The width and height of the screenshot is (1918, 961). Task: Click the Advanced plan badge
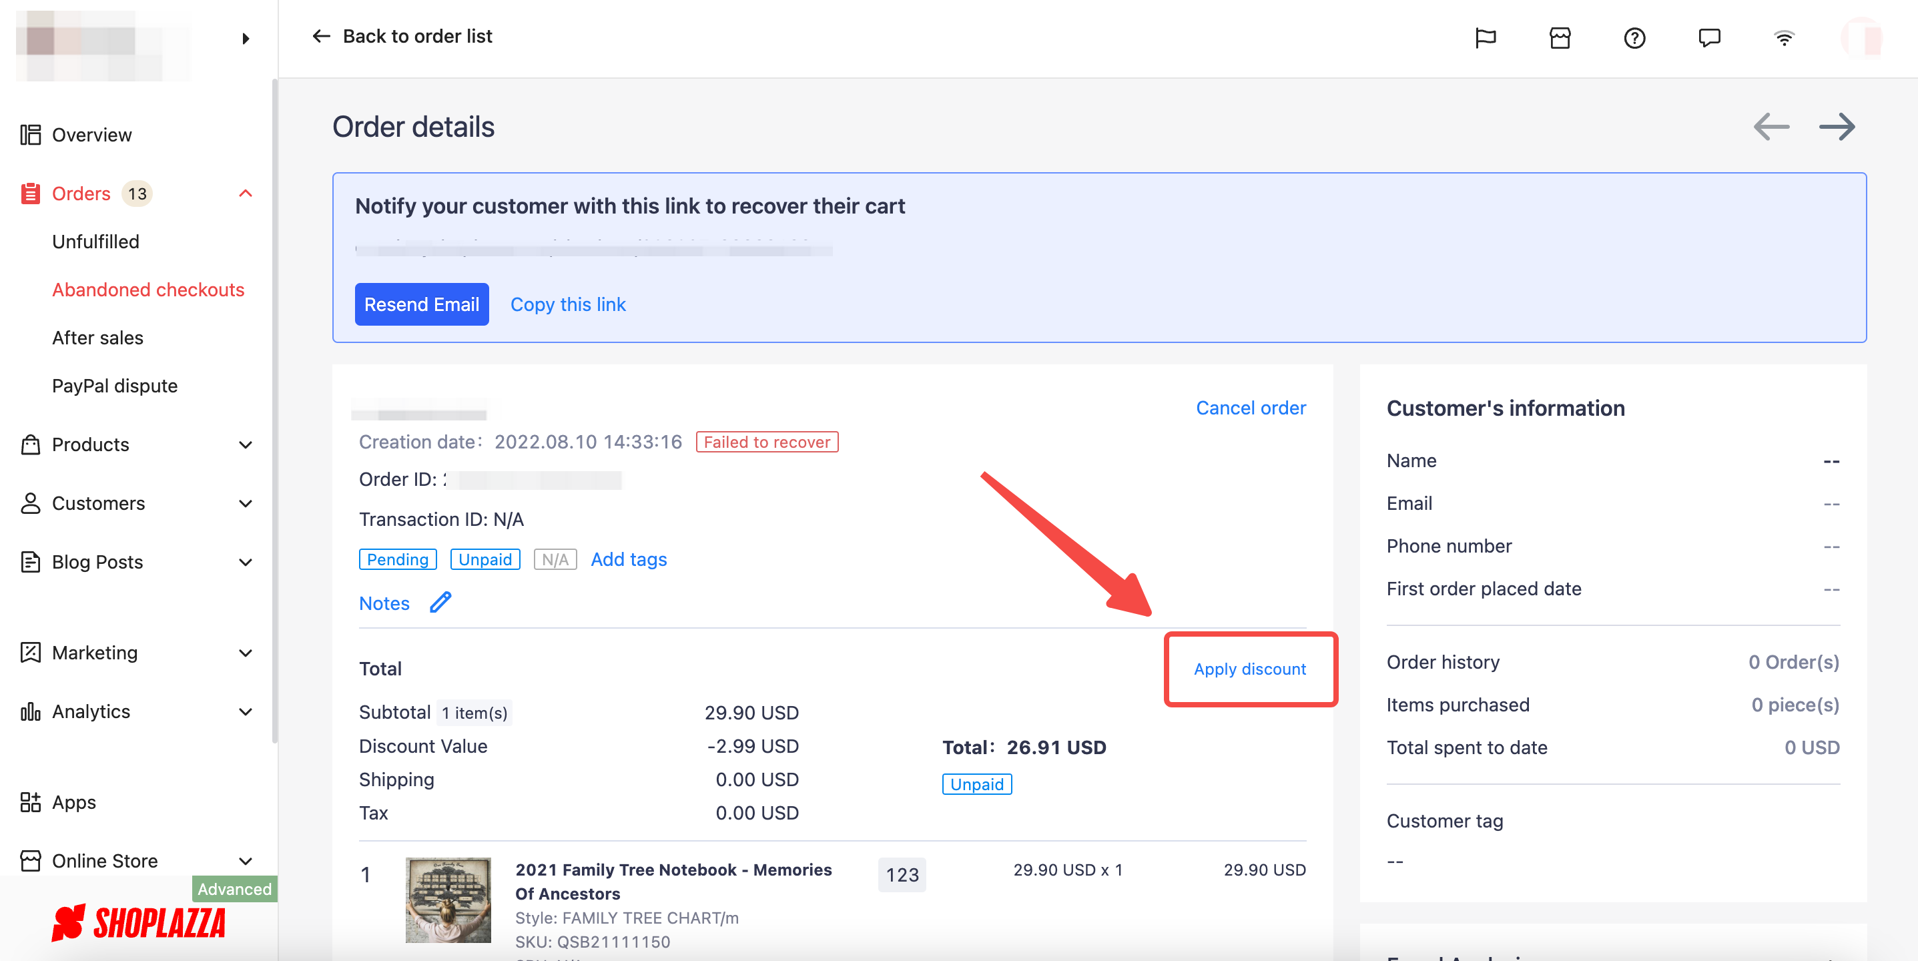pyautogui.click(x=234, y=889)
